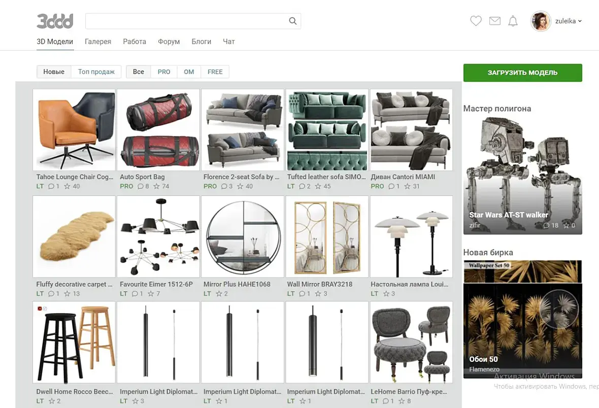
Task: Click star icon under Fluffy decorative carpet
Action: (67, 294)
